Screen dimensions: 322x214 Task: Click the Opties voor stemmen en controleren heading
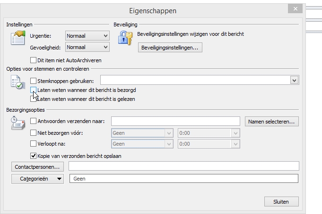pyautogui.click(x=48, y=69)
